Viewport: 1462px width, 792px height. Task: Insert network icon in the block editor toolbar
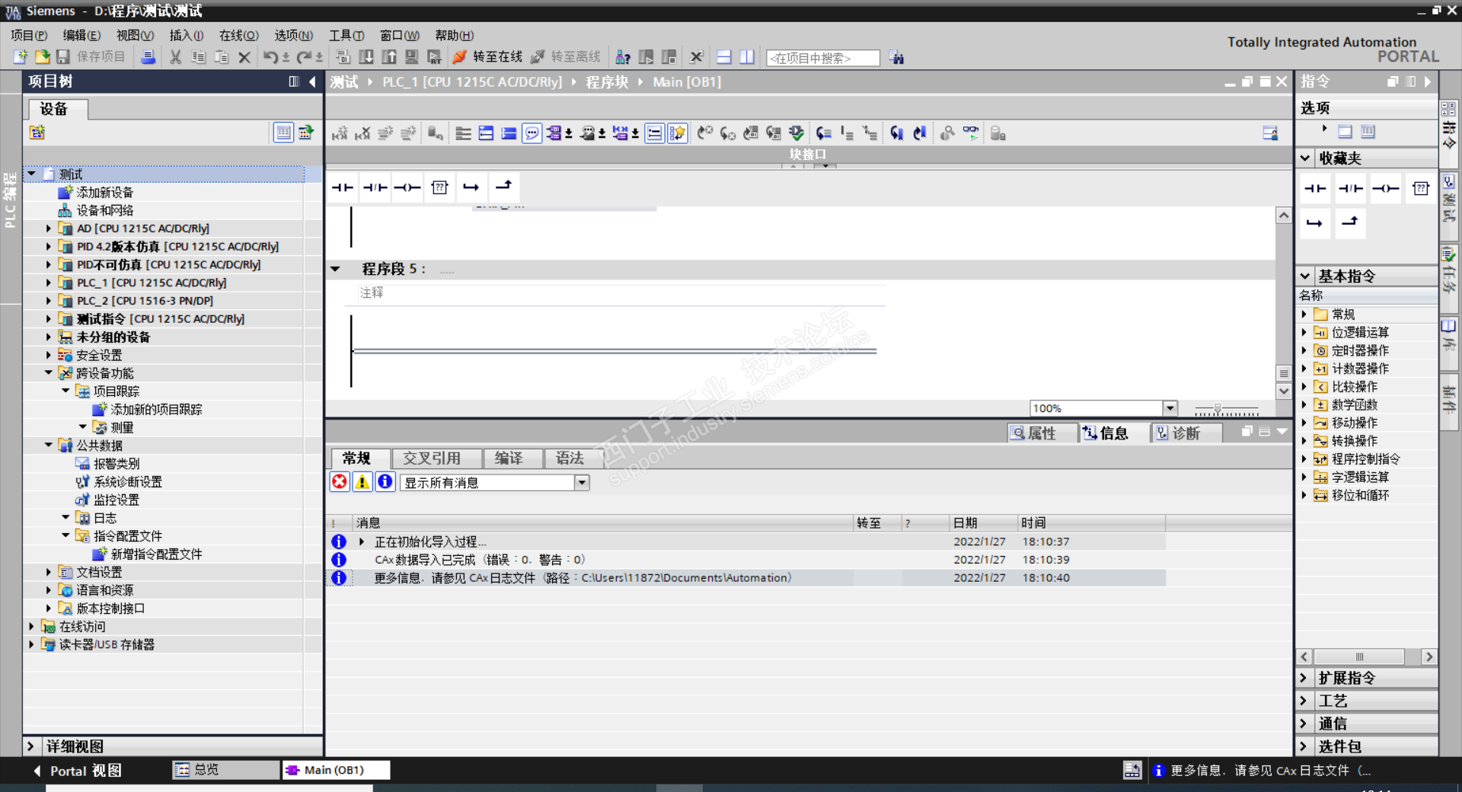tap(340, 133)
